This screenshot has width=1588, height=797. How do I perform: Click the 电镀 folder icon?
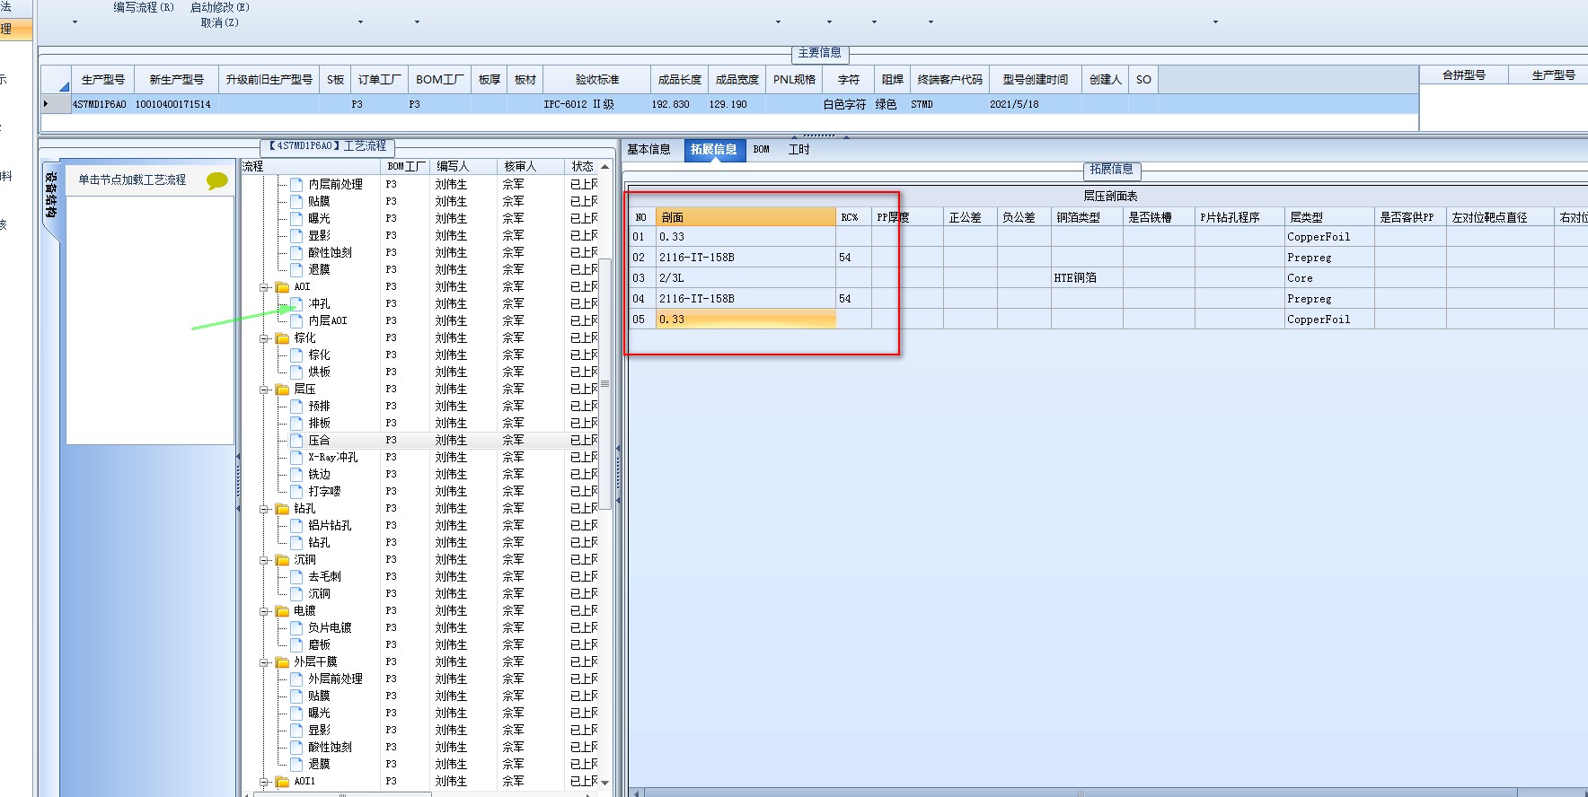(282, 611)
